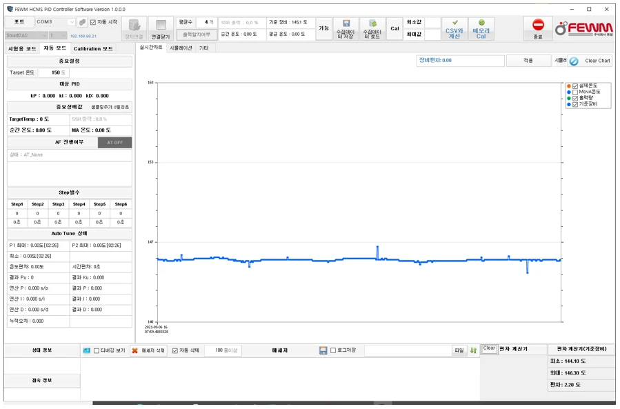Click the Cal button
The height and width of the screenshot is (409, 620).
coord(394,28)
